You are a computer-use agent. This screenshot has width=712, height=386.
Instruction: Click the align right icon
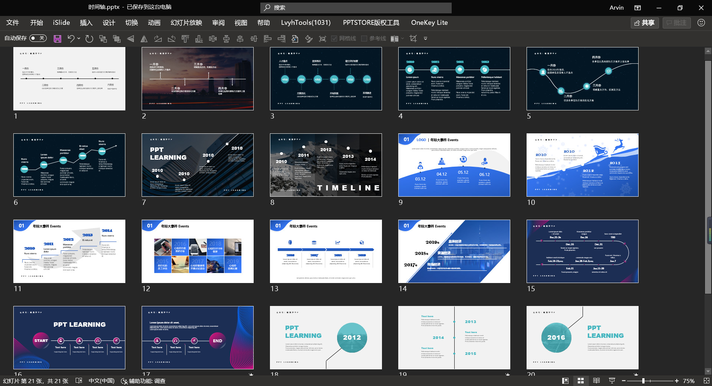pos(281,39)
